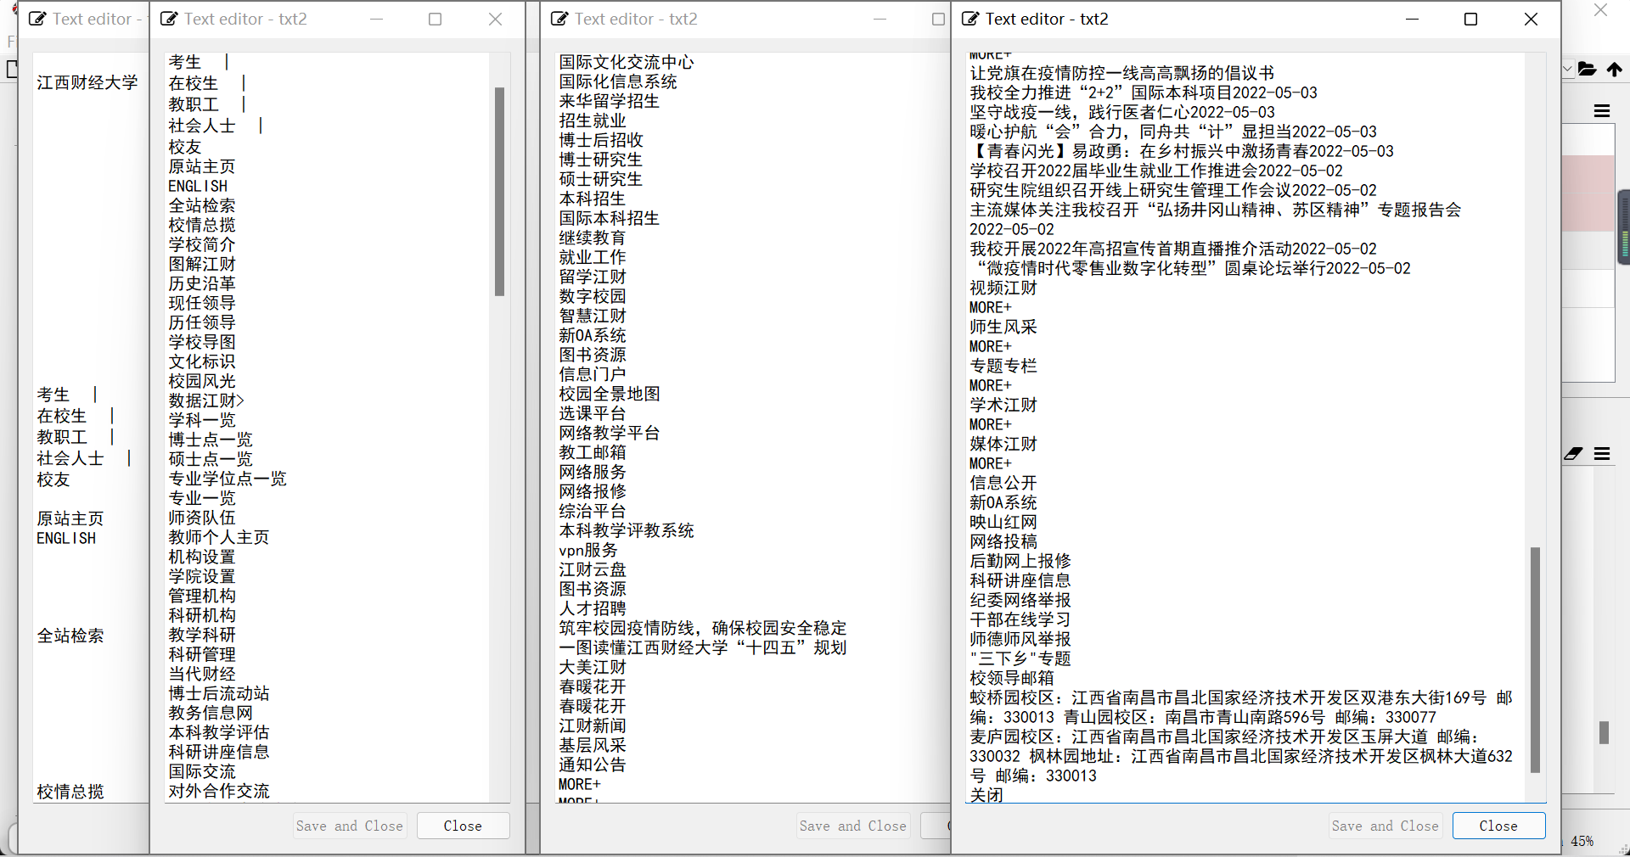Open the dropdown arrow left of the folder icon
The image size is (1630, 857).
coord(1567,70)
